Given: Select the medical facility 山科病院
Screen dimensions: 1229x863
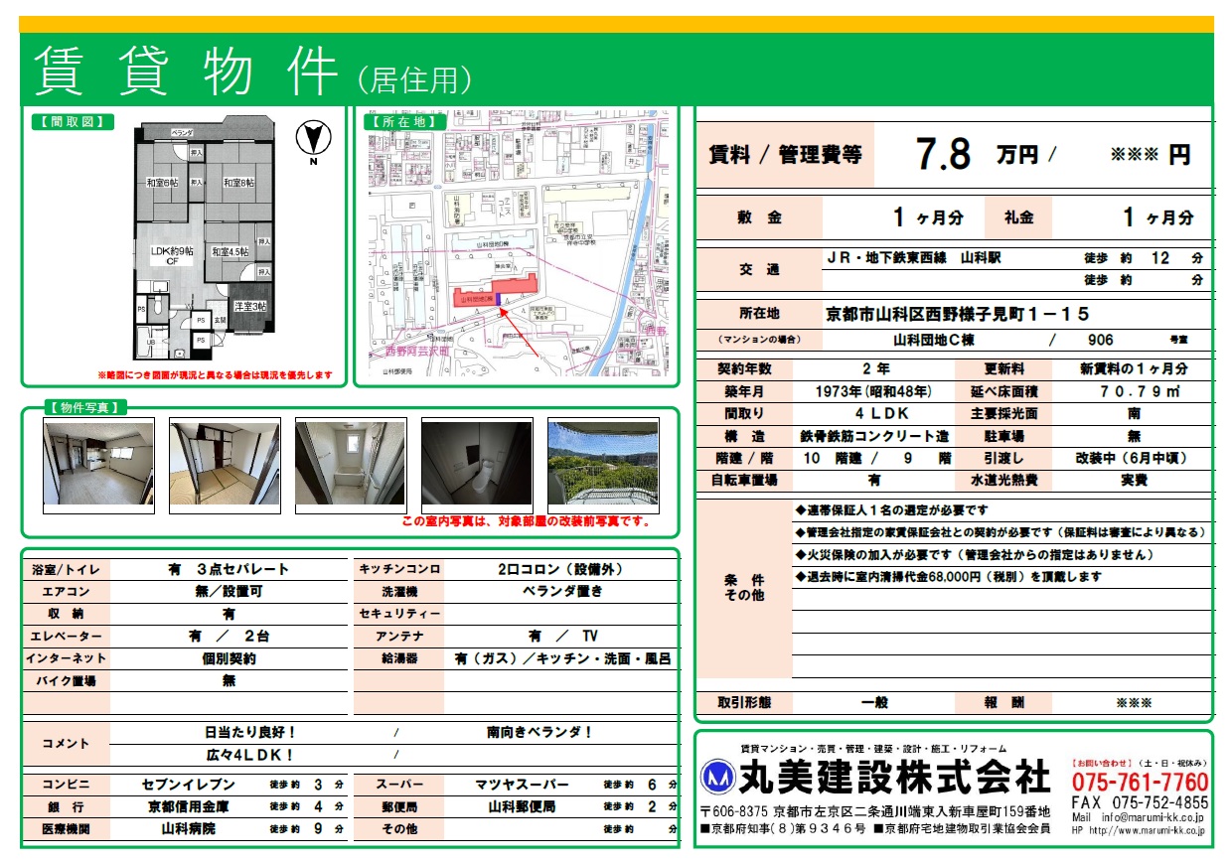Looking at the screenshot, I should pos(189,827).
